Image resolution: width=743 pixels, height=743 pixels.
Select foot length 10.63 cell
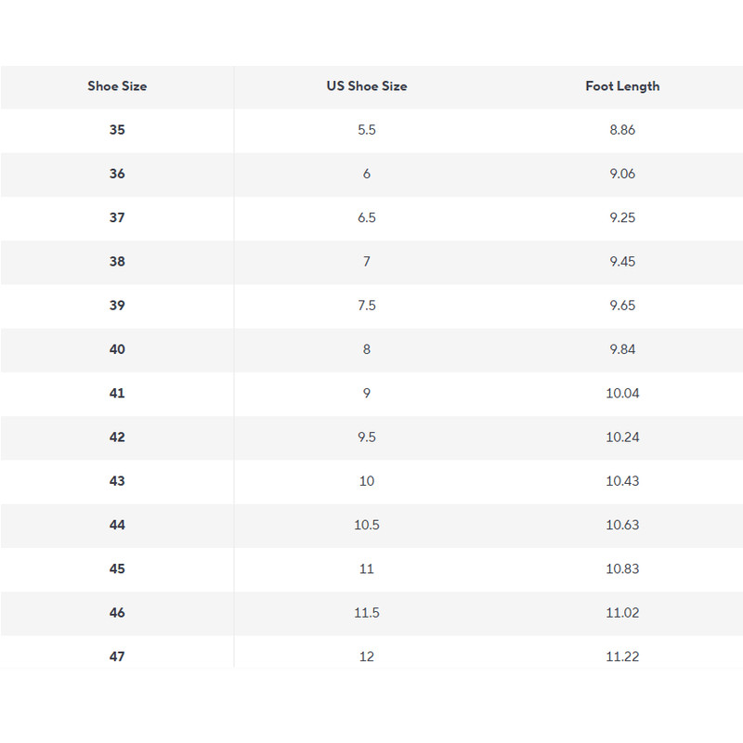tap(622, 525)
